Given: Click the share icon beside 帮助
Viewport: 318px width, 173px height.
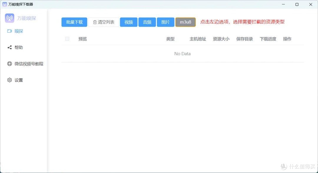Looking at the screenshot, I should pos(9,47).
